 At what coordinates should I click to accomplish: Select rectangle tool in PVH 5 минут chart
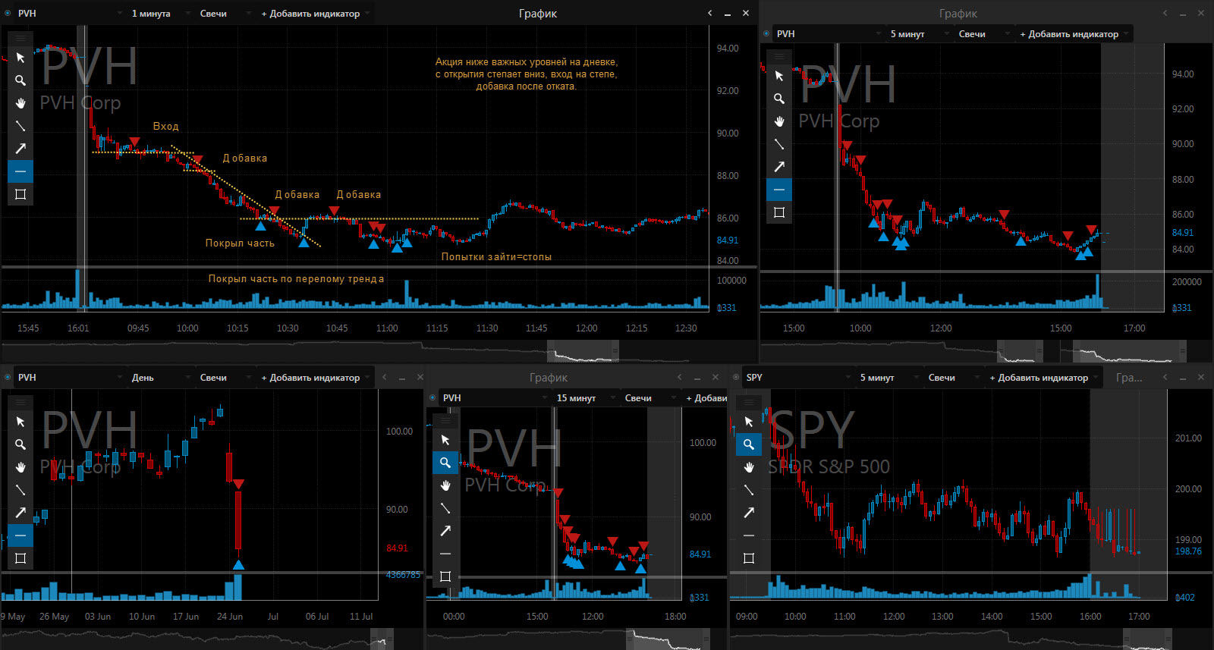[x=779, y=212]
